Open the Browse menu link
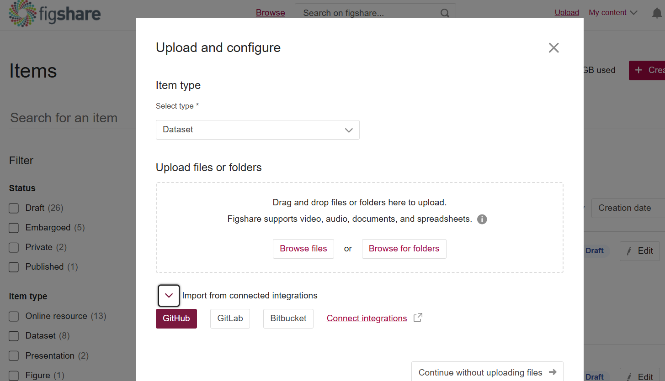 270,13
